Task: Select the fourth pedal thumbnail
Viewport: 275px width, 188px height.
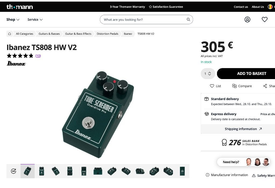Action: pos(70,171)
